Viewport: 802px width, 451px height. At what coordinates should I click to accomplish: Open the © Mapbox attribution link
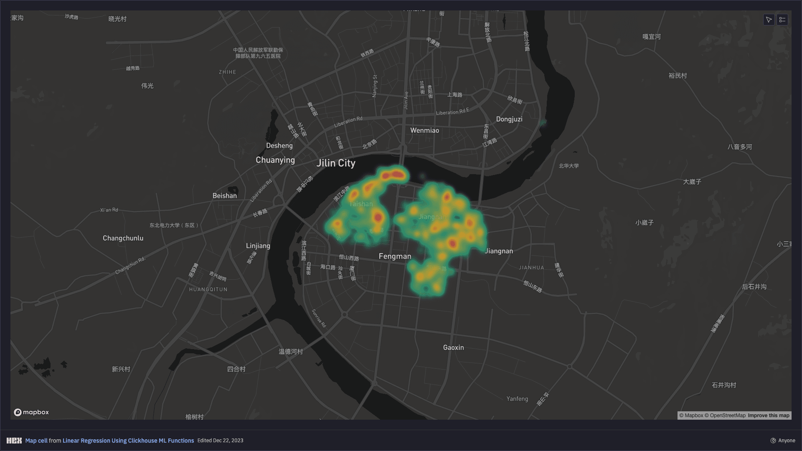(x=691, y=416)
